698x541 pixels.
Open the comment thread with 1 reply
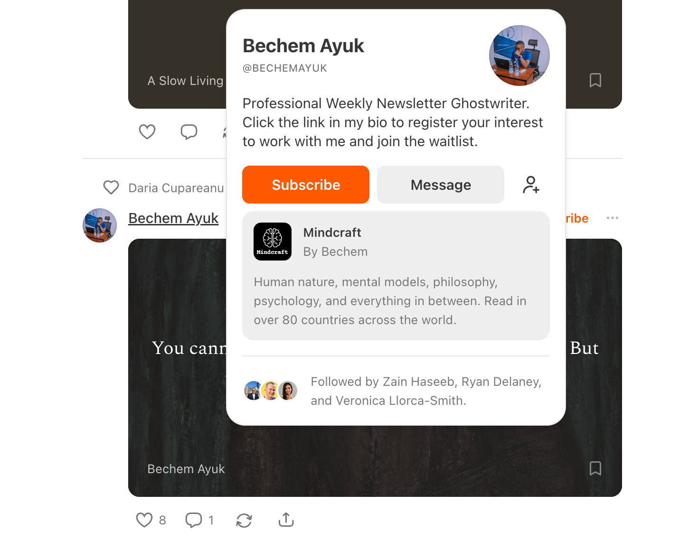(194, 520)
